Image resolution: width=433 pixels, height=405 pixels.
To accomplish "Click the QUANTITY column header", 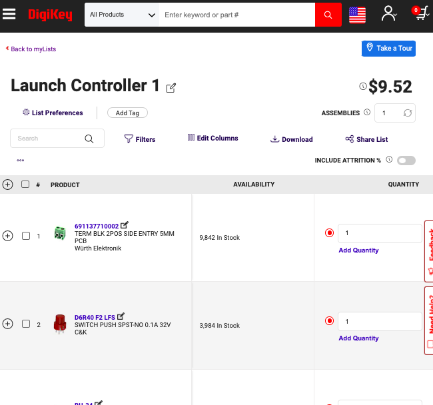I will pyautogui.click(x=404, y=184).
